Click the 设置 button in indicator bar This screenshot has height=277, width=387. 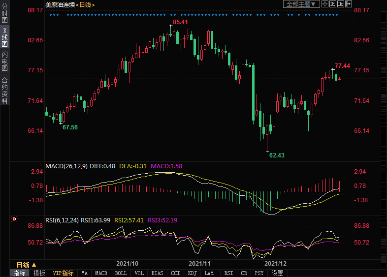pos(277,273)
